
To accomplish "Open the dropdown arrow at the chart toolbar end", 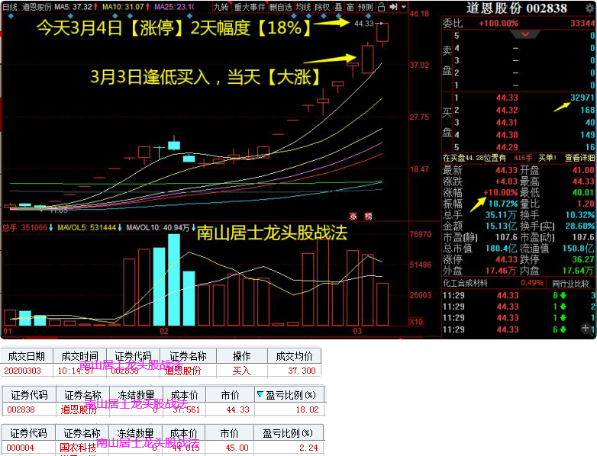I will [404, 7].
